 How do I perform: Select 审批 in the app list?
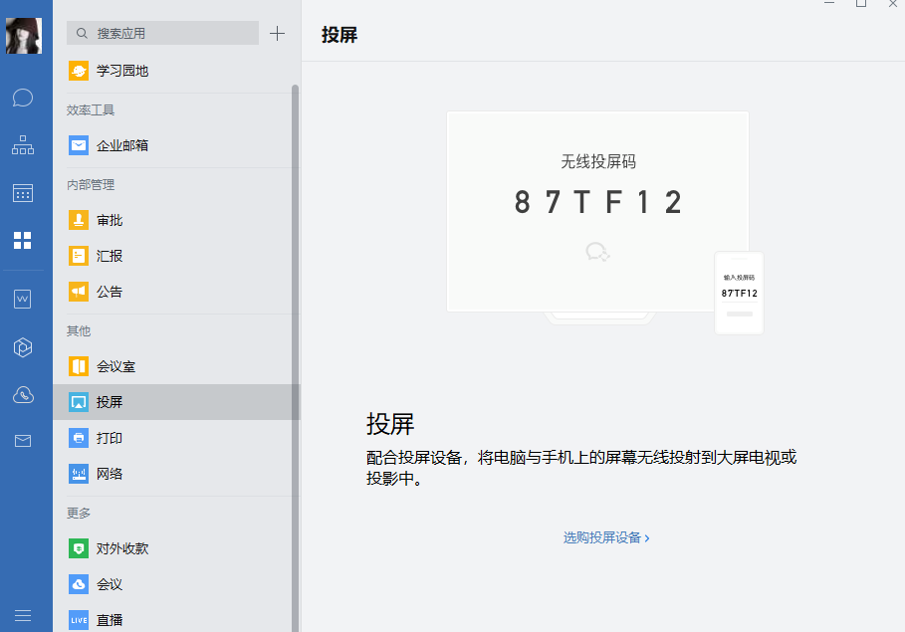click(x=110, y=220)
